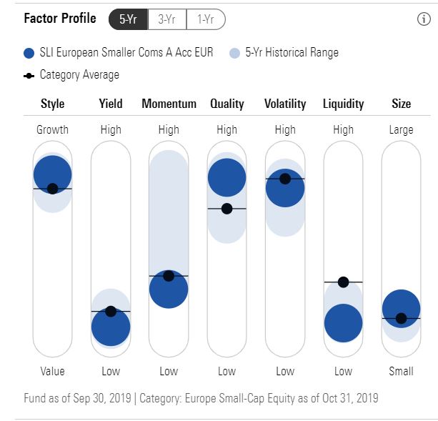Switch to the 3-Yr time period
The width and height of the screenshot is (438, 421).
tap(167, 19)
